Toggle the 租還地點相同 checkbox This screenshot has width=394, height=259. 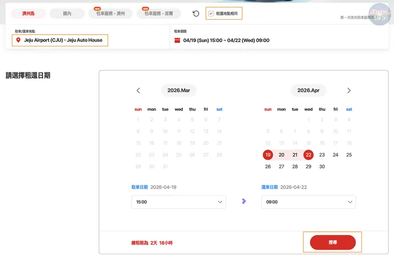tap(211, 13)
